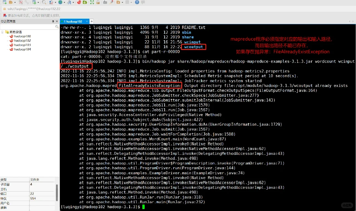This screenshot has width=356, height=211.
Task: Click the tab scroll right arrow
Action: coord(353,21)
